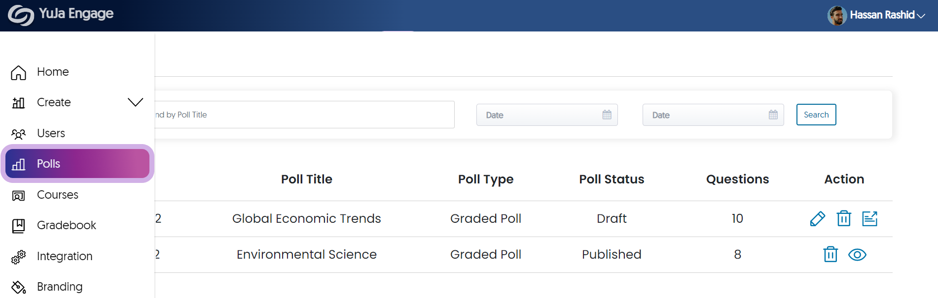938x298 pixels.
Task: Publish Global Economic Trends via export icon
Action: coord(870,218)
